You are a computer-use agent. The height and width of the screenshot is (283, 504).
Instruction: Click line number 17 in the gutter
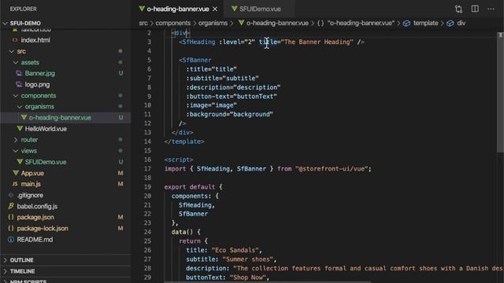click(147, 169)
